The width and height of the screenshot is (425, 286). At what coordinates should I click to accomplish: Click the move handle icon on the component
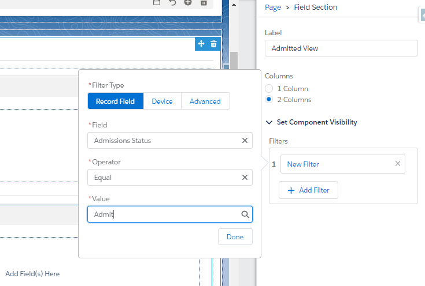coord(201,44)
